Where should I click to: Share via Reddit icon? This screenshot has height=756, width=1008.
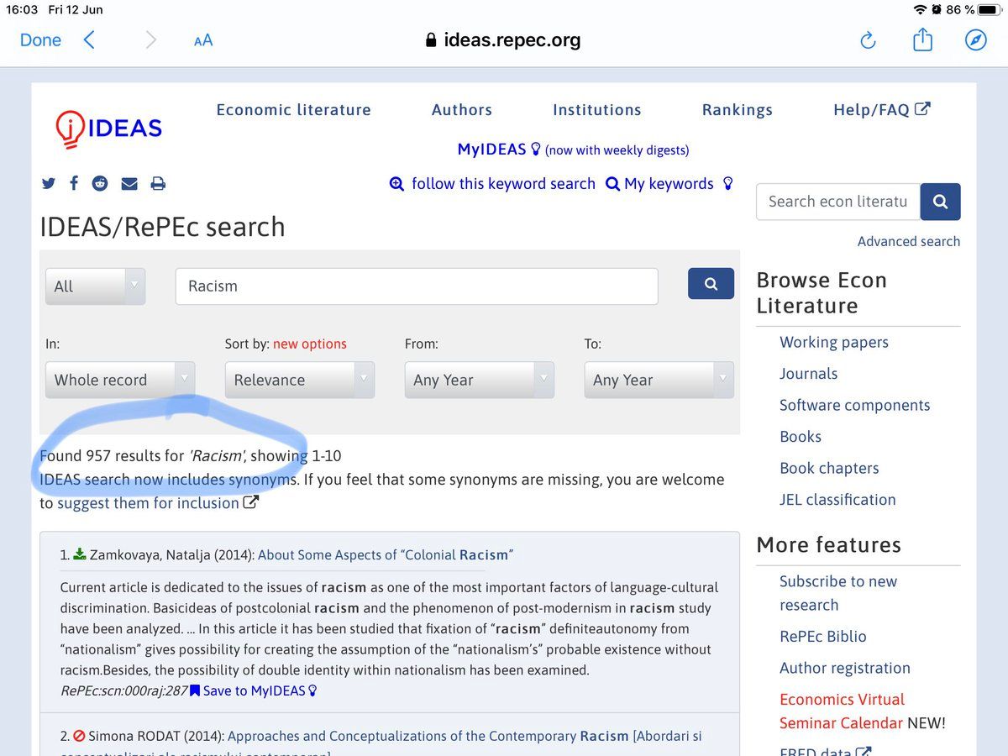point(100,184)
